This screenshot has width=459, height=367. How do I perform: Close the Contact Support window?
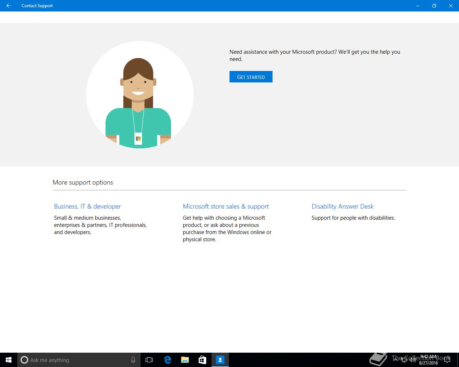tap(451, 6)
